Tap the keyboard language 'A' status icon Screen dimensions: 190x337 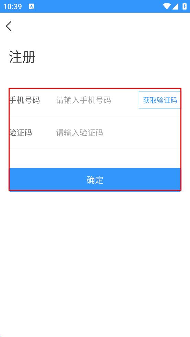(32, 7)
